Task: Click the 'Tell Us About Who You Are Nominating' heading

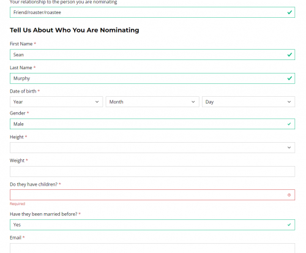Action: 75,30
